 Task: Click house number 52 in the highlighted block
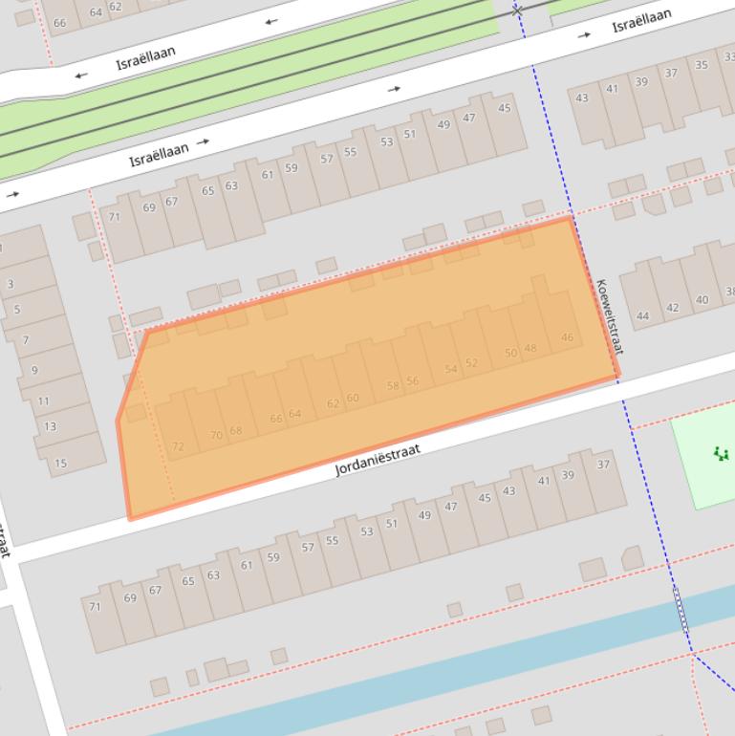(x=471, y=363)
